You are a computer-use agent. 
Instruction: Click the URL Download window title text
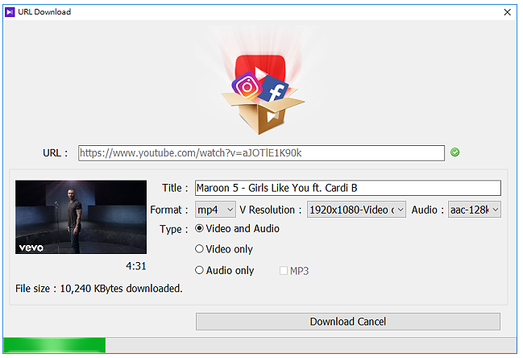point(44,12)
